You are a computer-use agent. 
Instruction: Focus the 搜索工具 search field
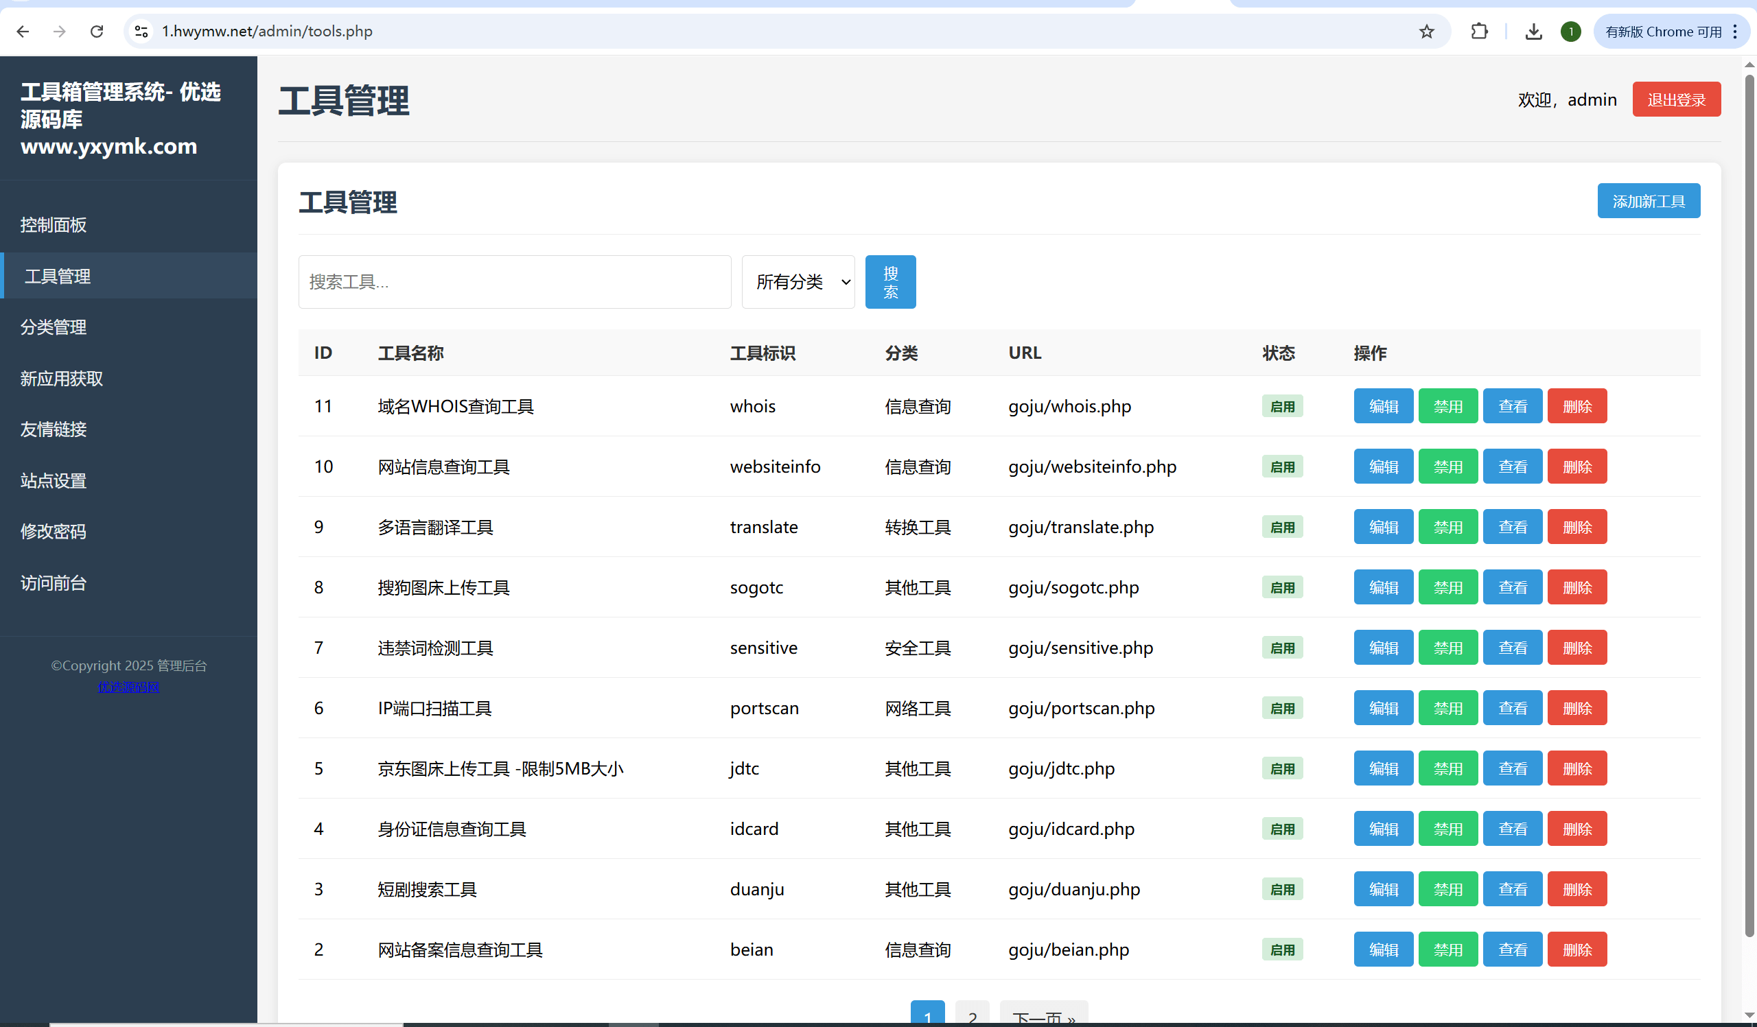coord(515,281)
